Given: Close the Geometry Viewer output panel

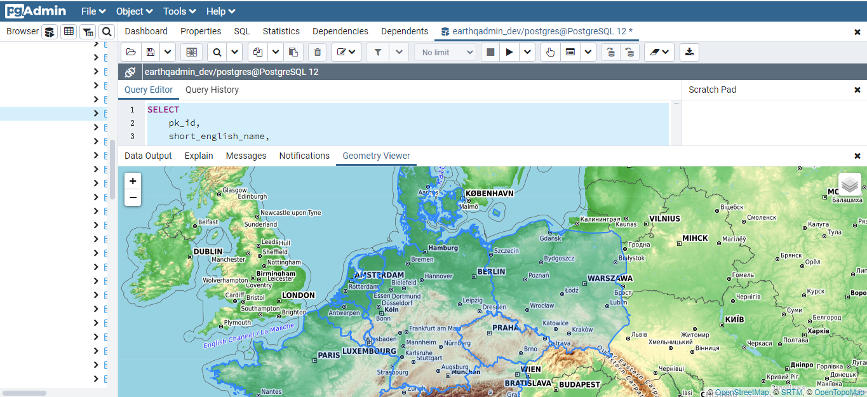Looking at the screenshot, I should pyautogui.click(x=857, y=156).
